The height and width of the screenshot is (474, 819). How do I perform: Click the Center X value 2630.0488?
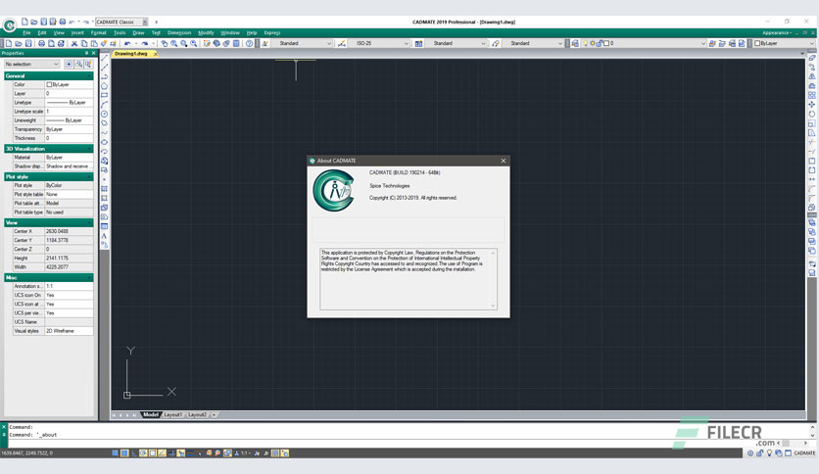point(69,231)
